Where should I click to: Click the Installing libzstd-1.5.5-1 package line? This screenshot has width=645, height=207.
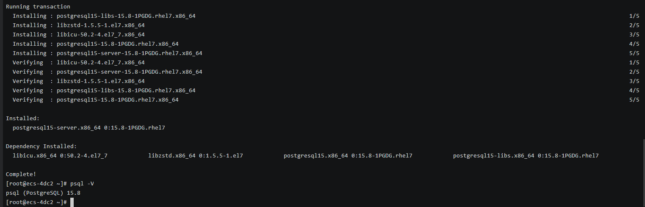[x=78, y=25]
